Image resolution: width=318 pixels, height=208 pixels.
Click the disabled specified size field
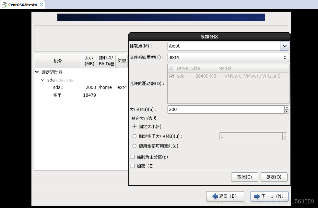[x=251, y=137]
